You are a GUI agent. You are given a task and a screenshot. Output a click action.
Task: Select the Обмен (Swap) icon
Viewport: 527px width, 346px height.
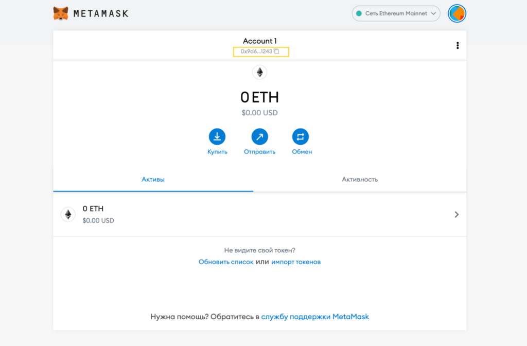(302, 135)
